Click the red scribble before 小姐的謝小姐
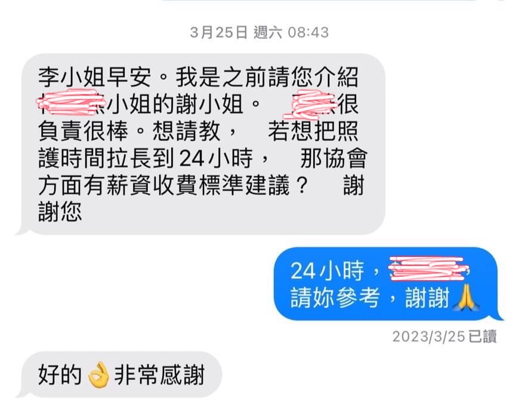The width and height of the screenshot is (519, 403). click(70, 102)
